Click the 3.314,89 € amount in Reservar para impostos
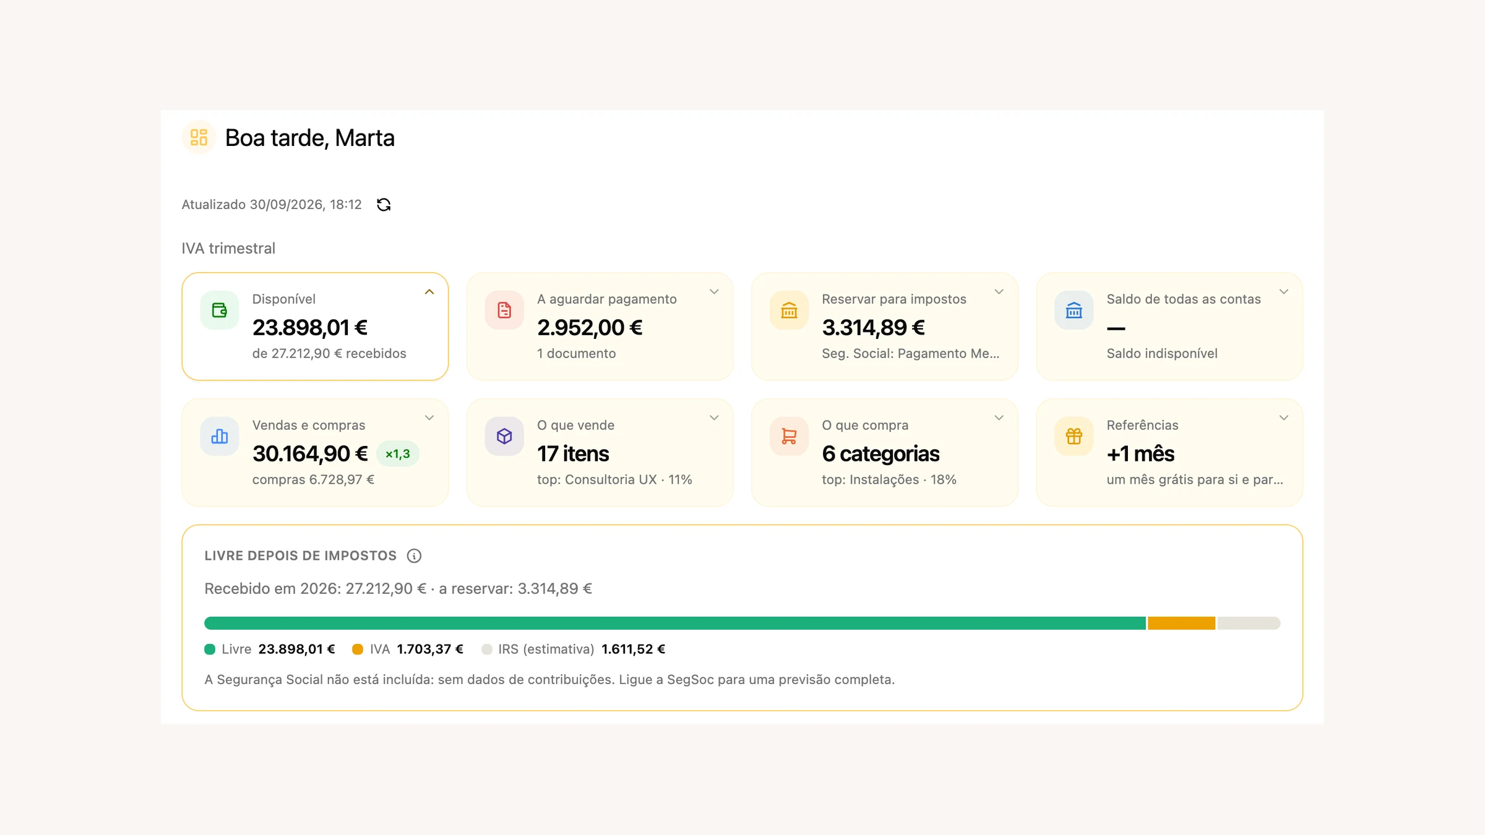1485x835 pixels. pyautogui.click(x=873, y=327)
